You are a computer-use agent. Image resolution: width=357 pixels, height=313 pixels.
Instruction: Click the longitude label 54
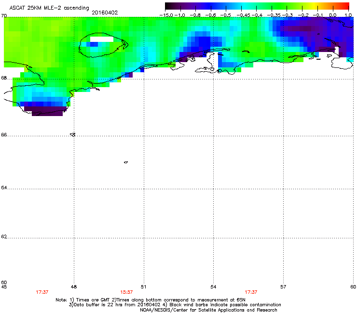coord(213,287)
